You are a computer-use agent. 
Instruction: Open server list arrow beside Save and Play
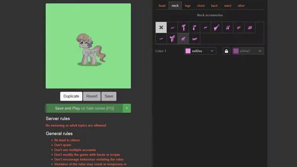[x=127, y=108]
